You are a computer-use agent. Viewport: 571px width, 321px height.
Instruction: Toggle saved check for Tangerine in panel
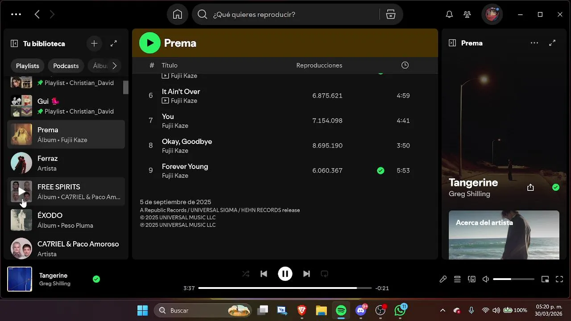pos(556,187)
